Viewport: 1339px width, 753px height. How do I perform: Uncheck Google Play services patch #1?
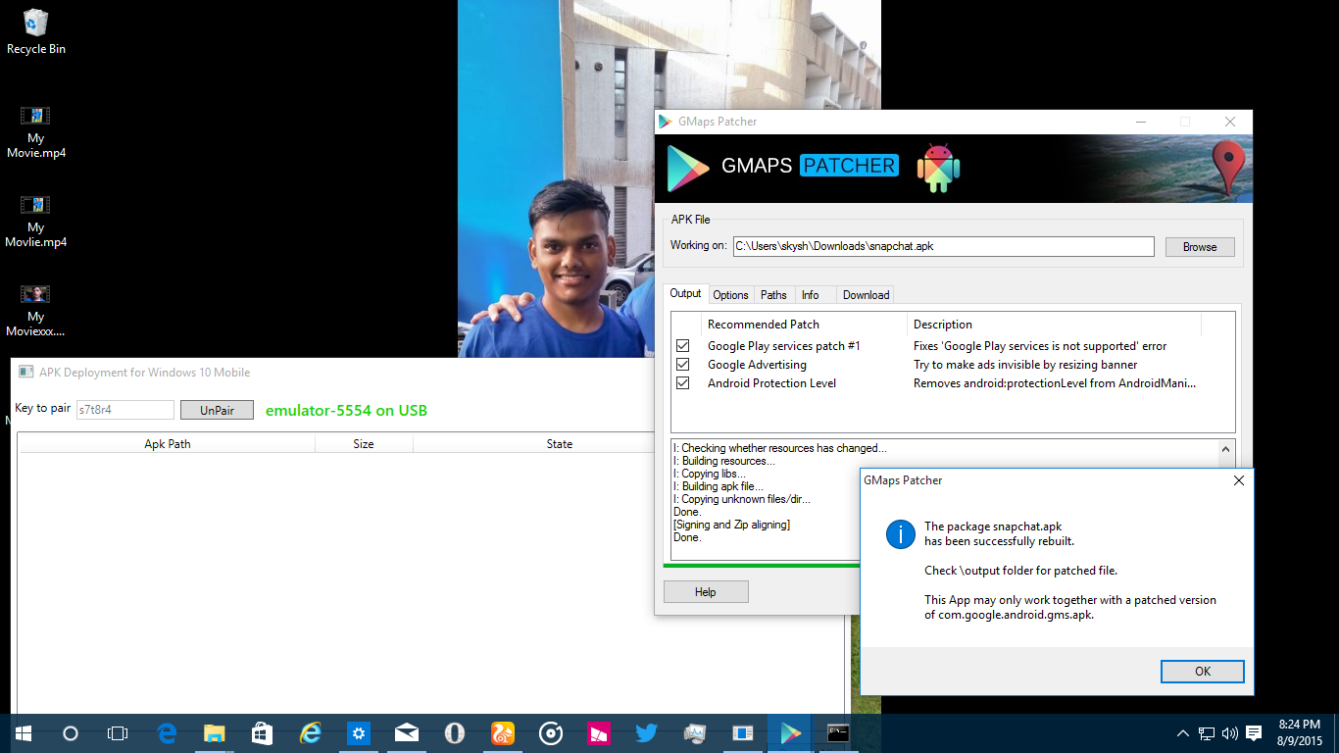pyautogui.click(x=683, y=346)
